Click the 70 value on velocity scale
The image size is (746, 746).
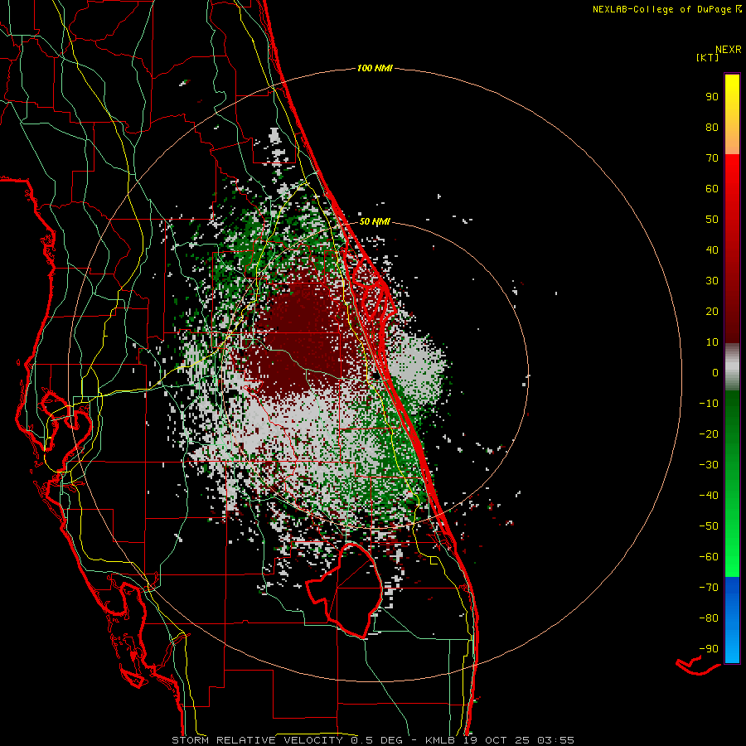pyautogui.click(x=712, y=158)
